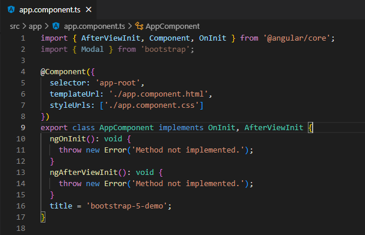Click 'templateUrl' property name
The width and height of the screenshot is (365, 235).
[x=74, y=94]
